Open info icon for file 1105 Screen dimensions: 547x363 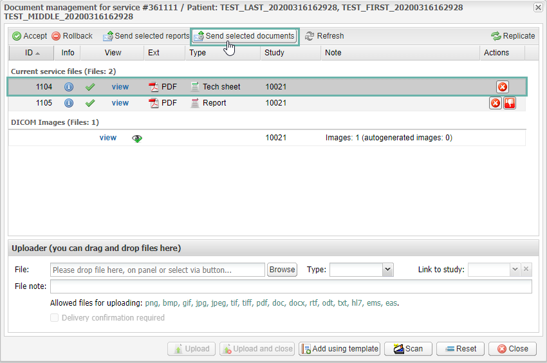pos(69,103)
